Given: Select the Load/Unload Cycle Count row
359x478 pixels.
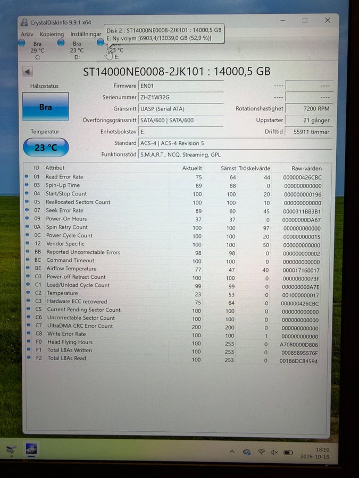Looking at the screenshot, I should coord(173,286).
